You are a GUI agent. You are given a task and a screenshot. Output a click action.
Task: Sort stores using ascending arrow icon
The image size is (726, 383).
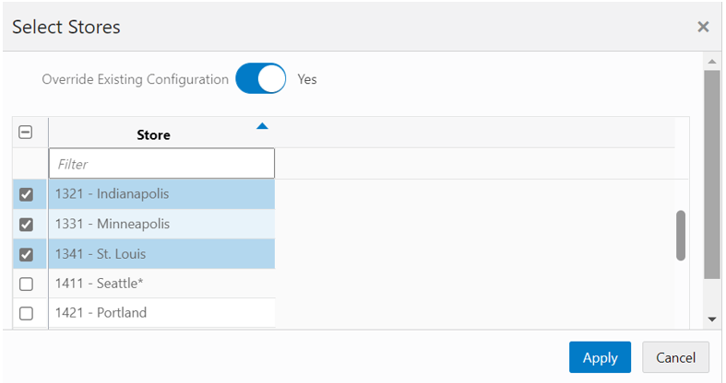[262, 126]
